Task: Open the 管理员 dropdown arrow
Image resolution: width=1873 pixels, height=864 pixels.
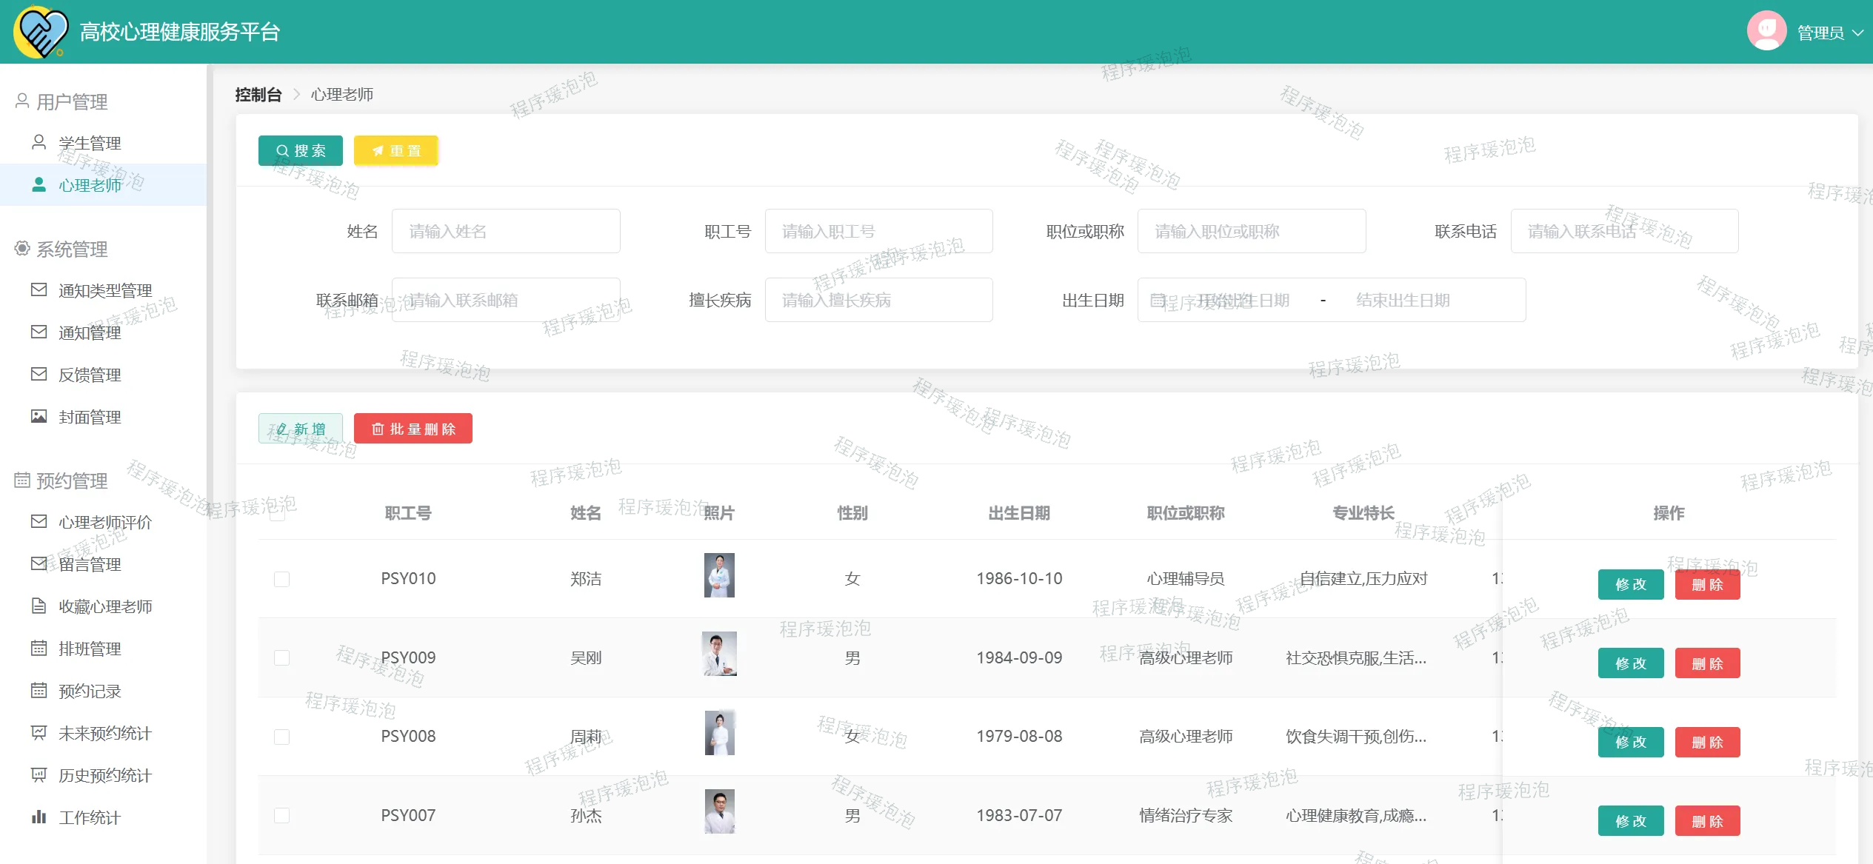Action: (x=1857, y=33)
